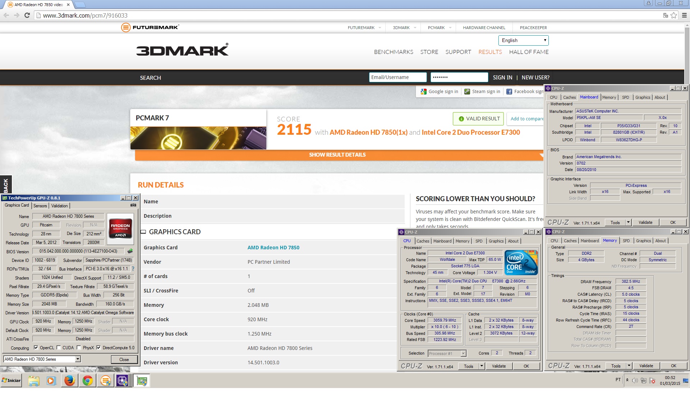Open Tools arrow in CPU-Z Memory window

tap(629, 366)
